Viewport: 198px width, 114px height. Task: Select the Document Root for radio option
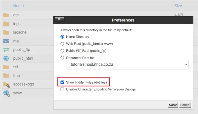click(x=62, y=58)
